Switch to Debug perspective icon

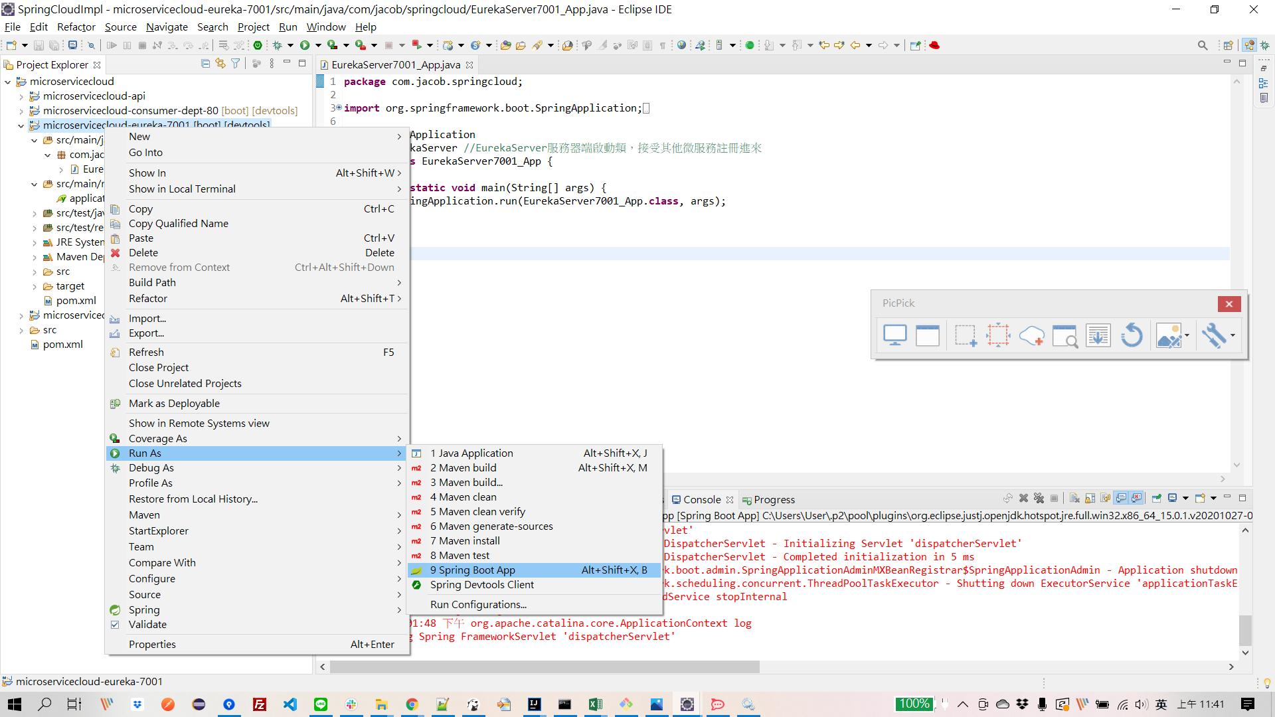1266,45
